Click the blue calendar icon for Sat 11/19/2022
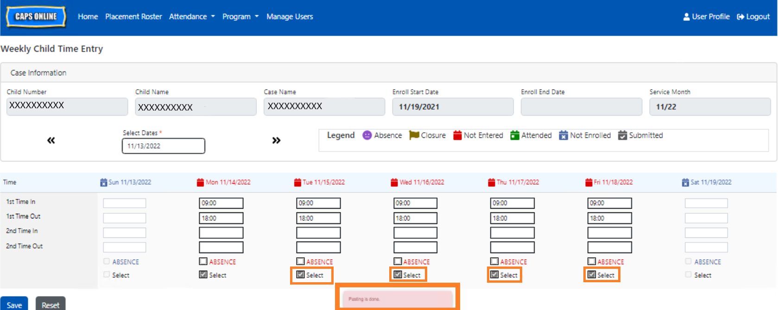The height and width of the screenshot is (310, 778). click(685, 182)
